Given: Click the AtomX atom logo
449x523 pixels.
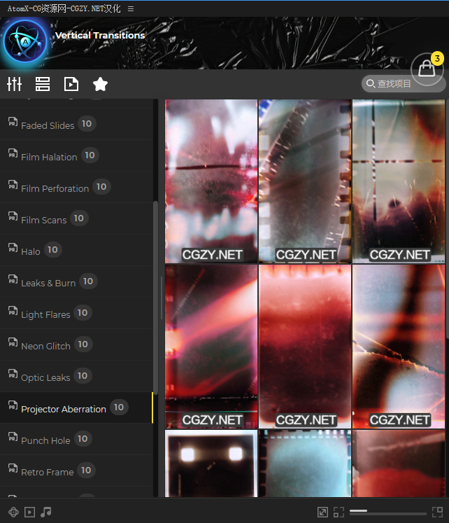Looking at the screenshot, I should click(25, 42).
